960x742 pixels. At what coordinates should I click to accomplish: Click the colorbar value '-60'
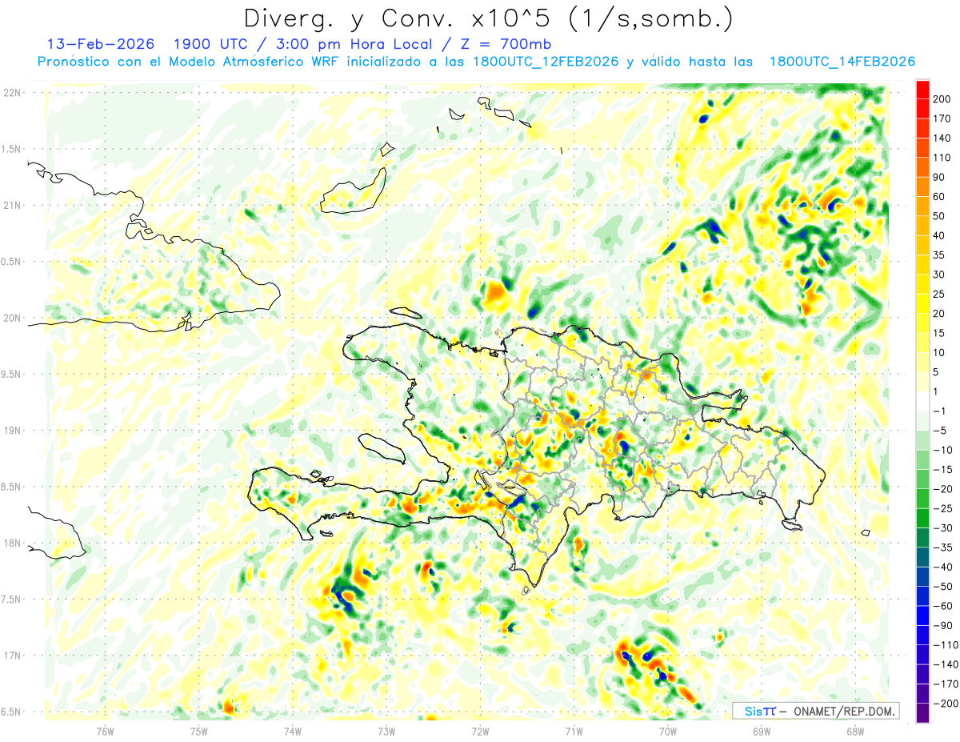click(944, 606)
